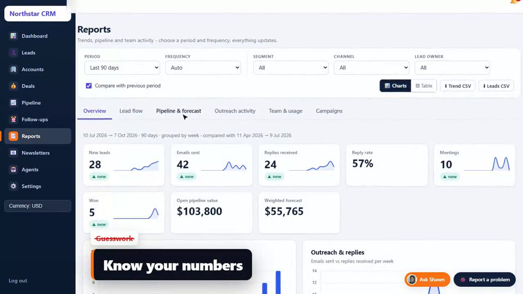Open Settings via the gear icon
The image size is (523, 294).
point(13,187)
